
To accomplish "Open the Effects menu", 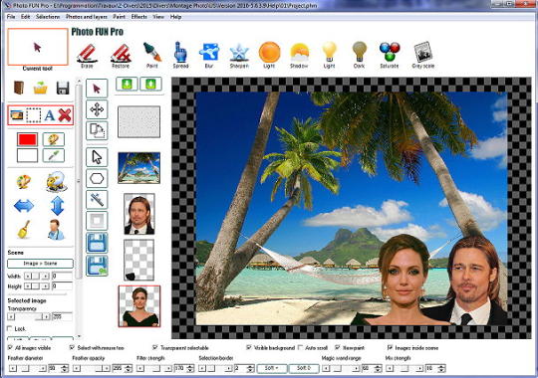I will tap(138, 17).
